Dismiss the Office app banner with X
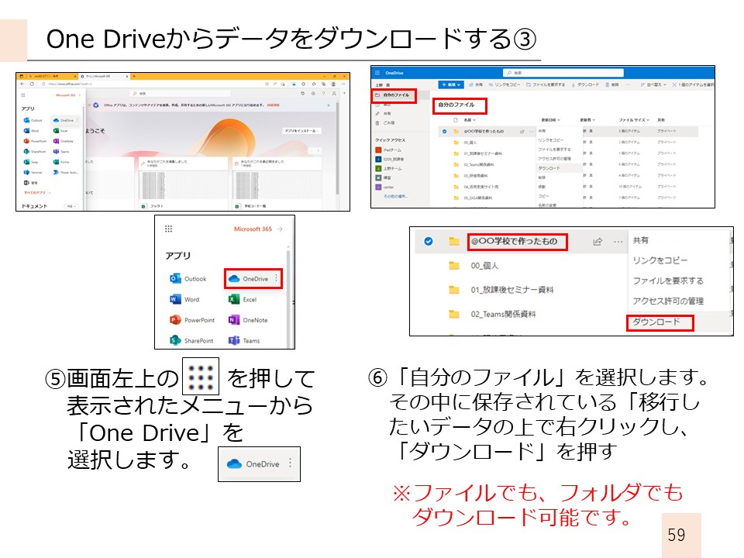744x558 pixels. pos(329,105)
